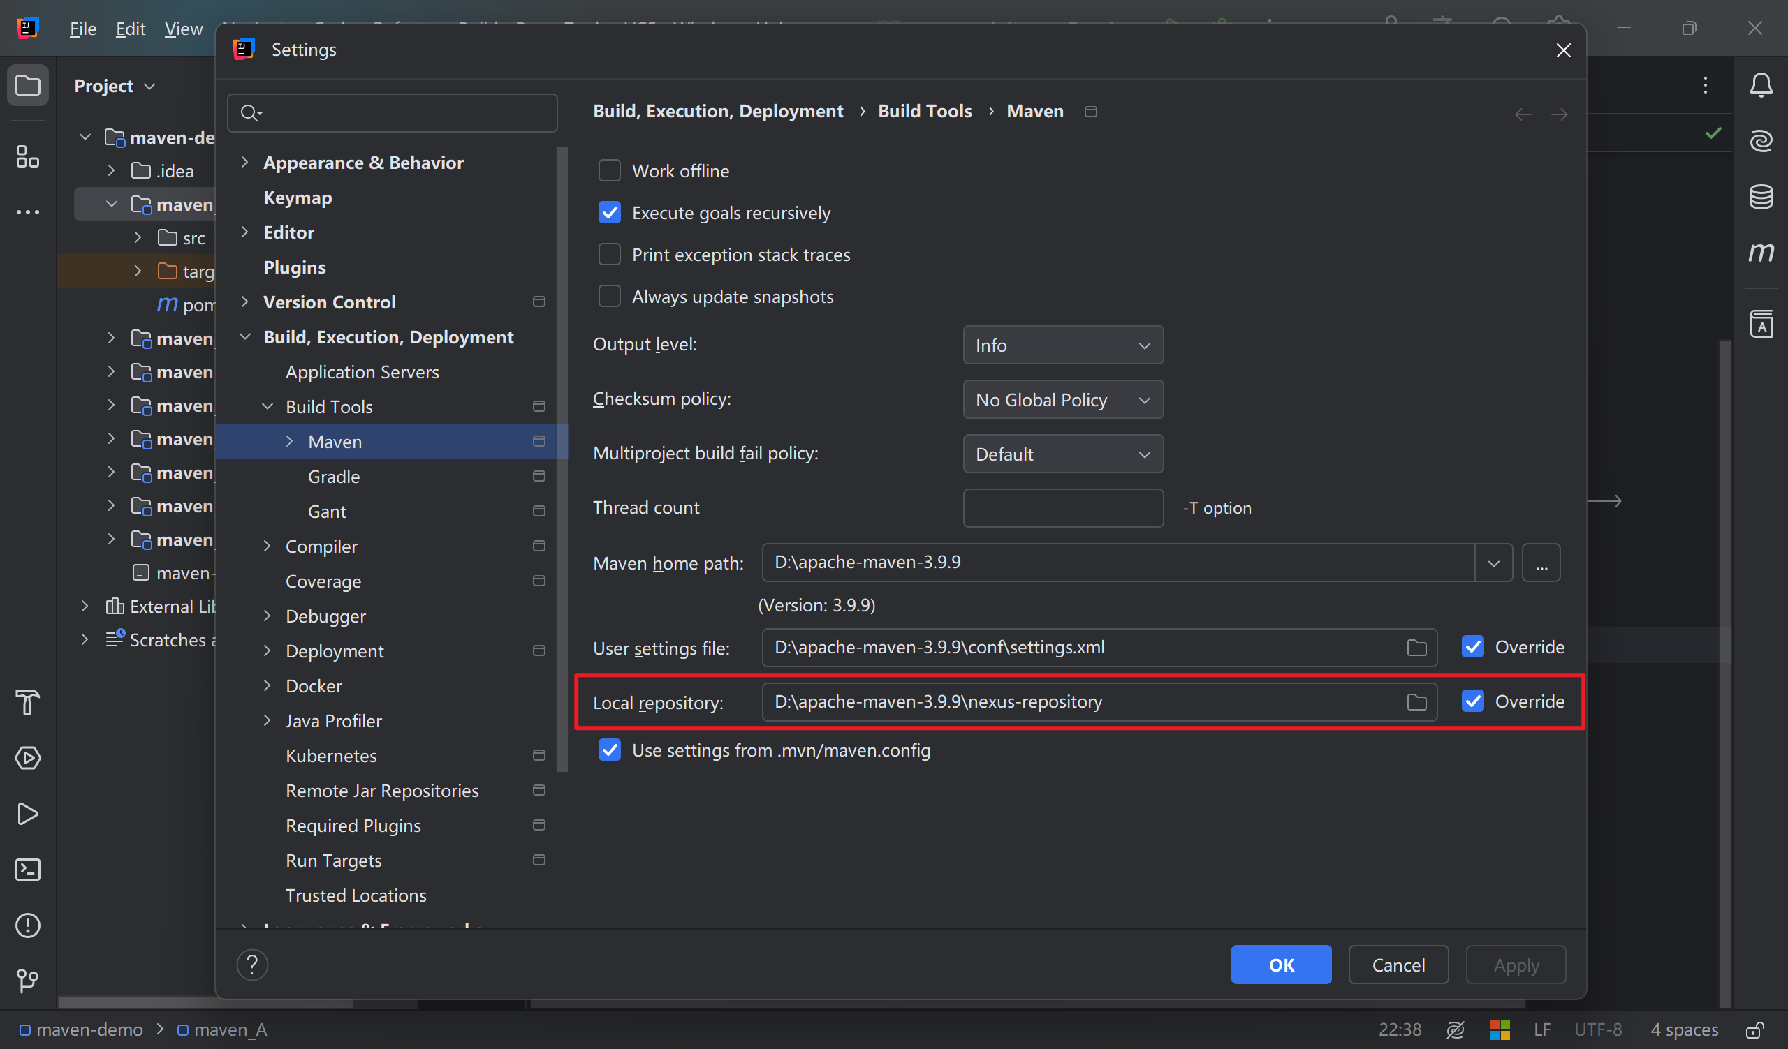This screenshot has width=1788, height=1049.
Task: Click the Thread count input field
Action: click(1063, 508)
